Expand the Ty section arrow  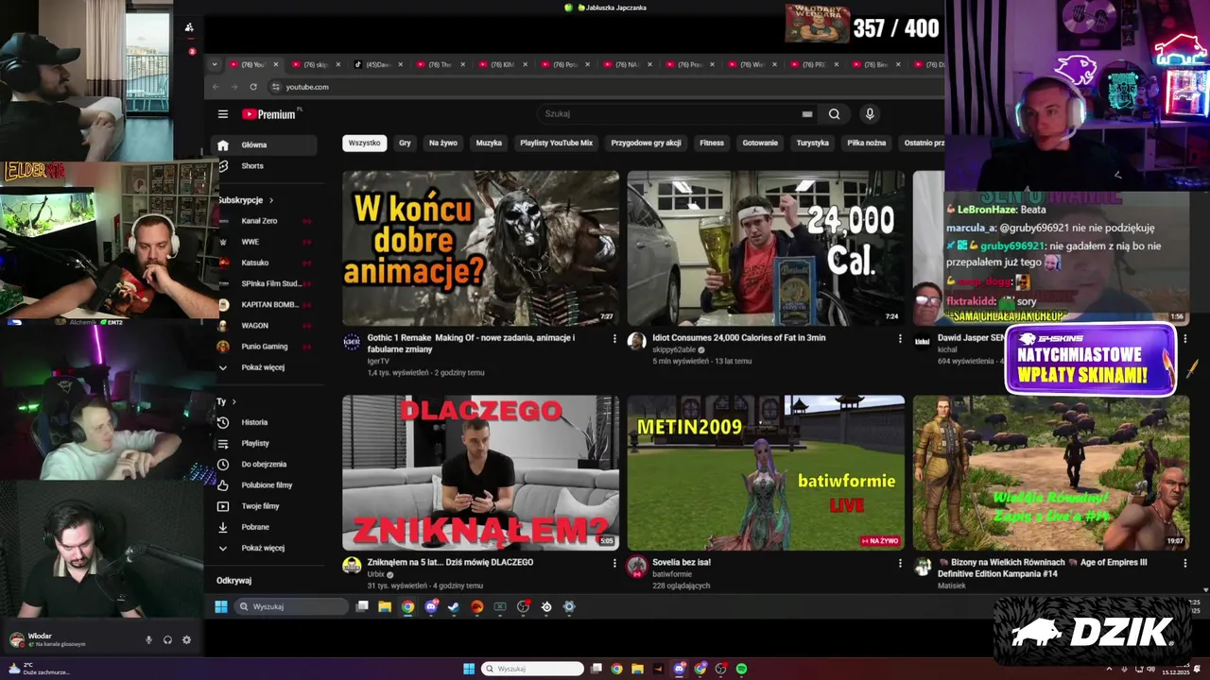pos(233,401)
